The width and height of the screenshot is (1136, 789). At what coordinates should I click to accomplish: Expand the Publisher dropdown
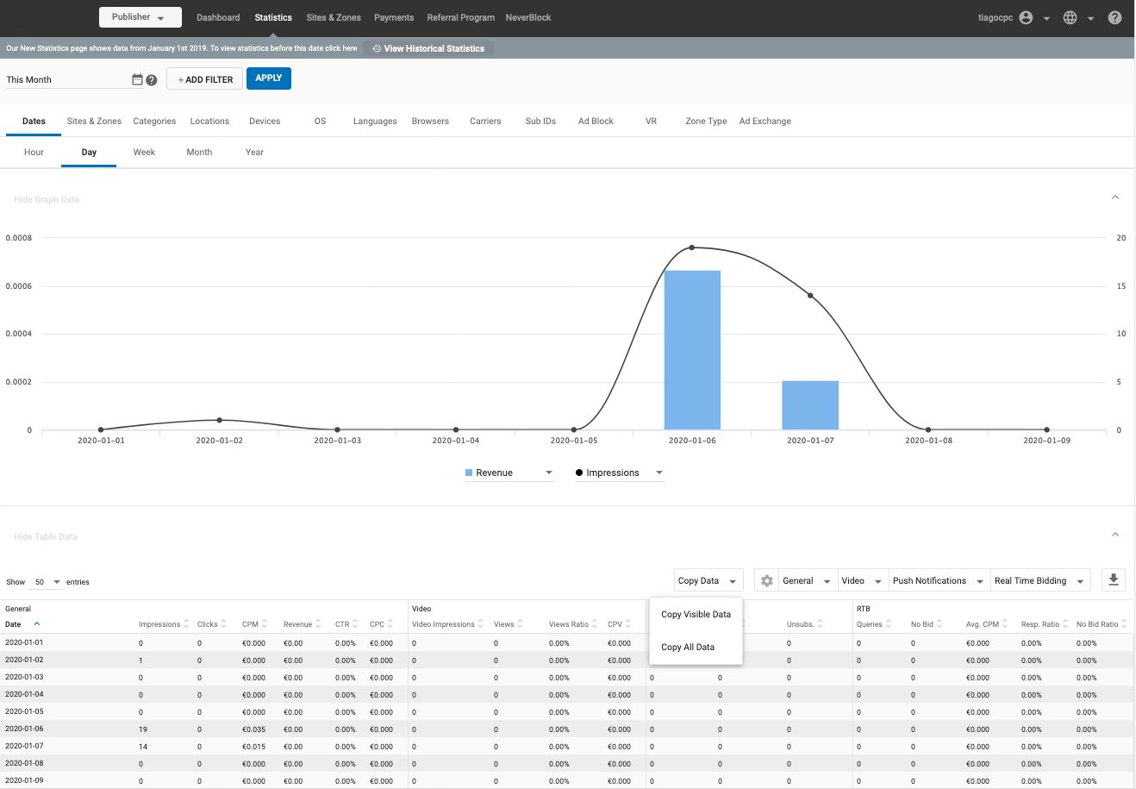(x=140, y=17)
